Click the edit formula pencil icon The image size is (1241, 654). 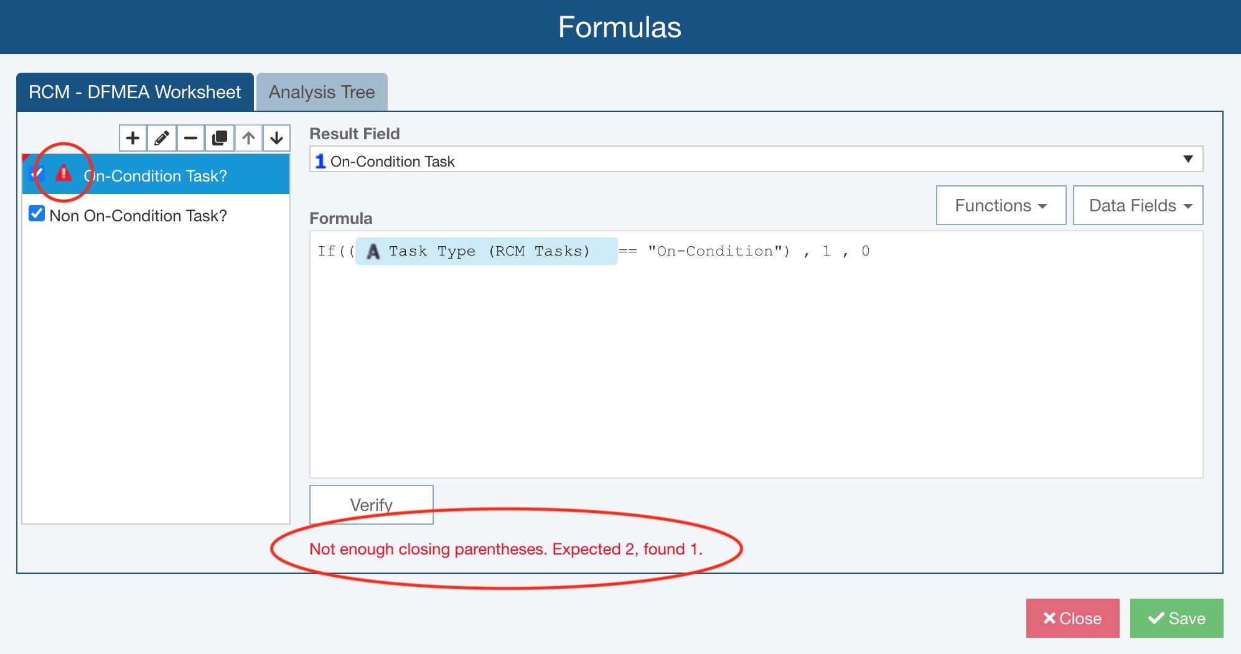point(162,137)
